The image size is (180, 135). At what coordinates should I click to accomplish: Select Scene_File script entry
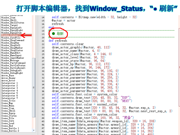pyautogui.click(x=8, y=118)
